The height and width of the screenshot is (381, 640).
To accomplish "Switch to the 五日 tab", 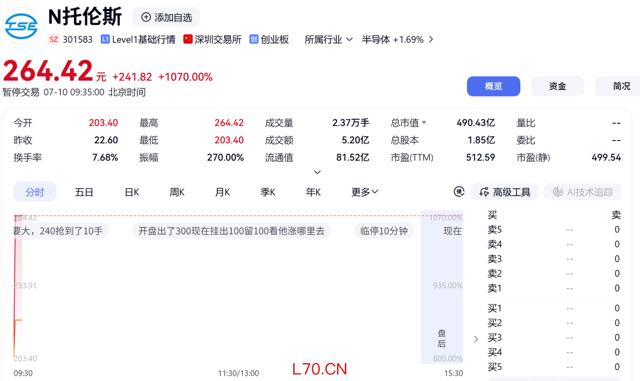I will coord(84,192).
